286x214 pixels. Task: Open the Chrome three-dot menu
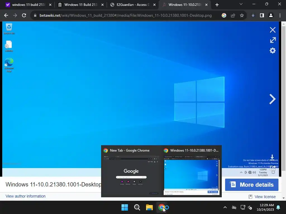(280, 16)
